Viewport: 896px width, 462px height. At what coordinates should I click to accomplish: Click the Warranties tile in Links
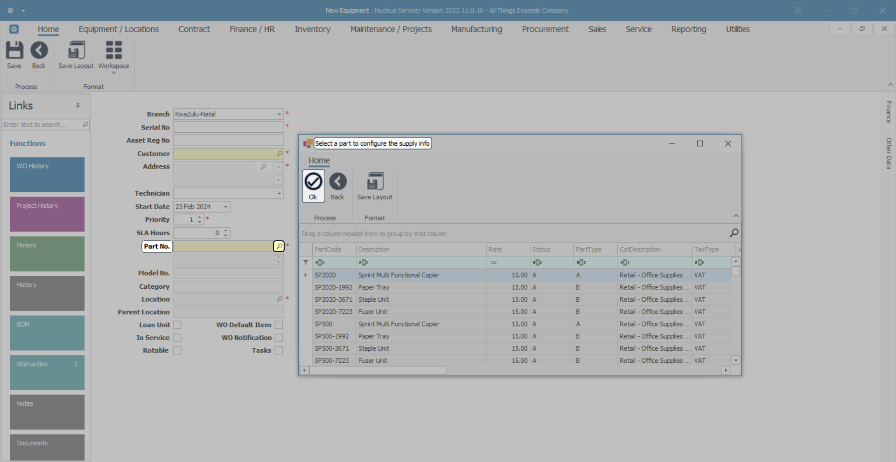pos(47,373)
